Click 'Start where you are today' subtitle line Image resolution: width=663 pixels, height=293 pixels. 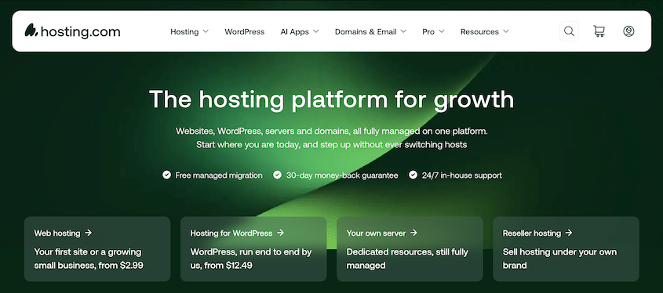click(x=331, y=145)
